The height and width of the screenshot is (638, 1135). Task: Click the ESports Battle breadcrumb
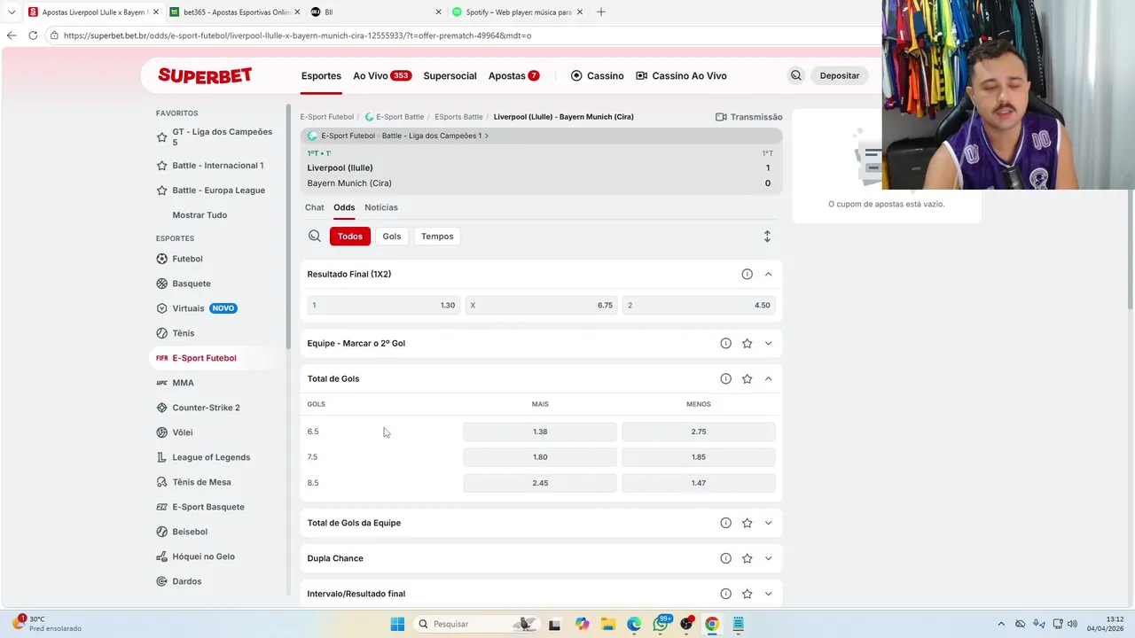coord(458,117)
